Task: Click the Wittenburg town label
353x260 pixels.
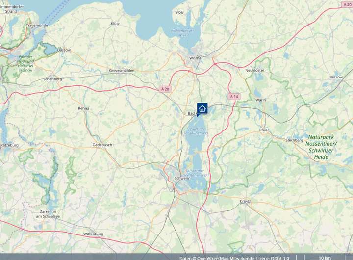Action: (93, 234)
